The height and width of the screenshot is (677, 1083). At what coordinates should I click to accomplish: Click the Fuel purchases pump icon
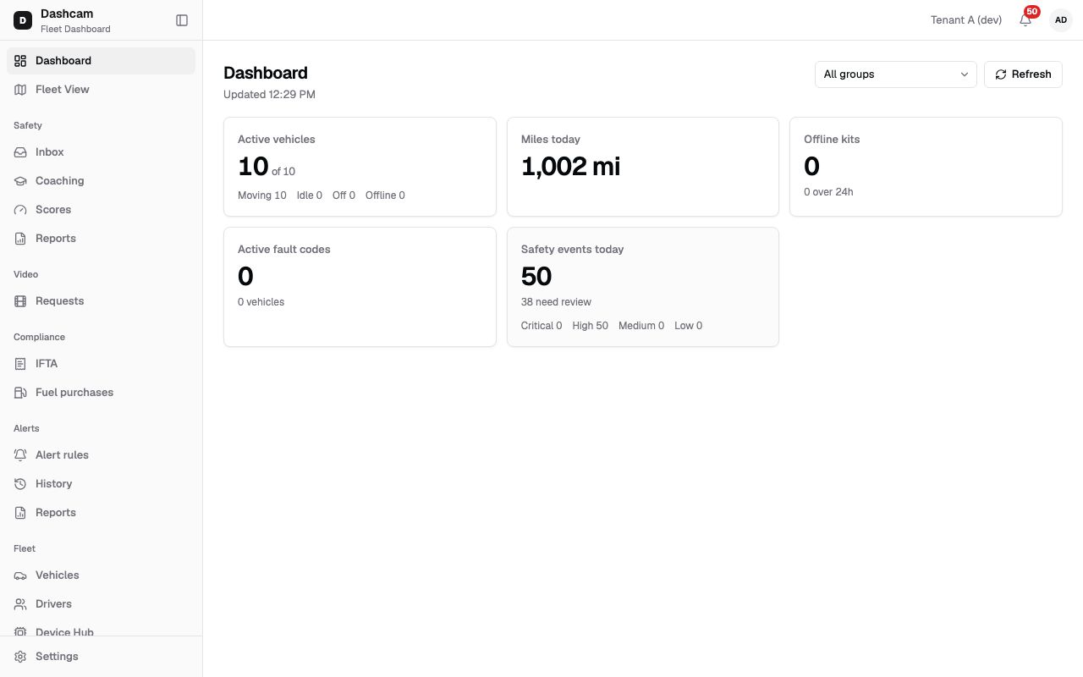coord(20,393)
